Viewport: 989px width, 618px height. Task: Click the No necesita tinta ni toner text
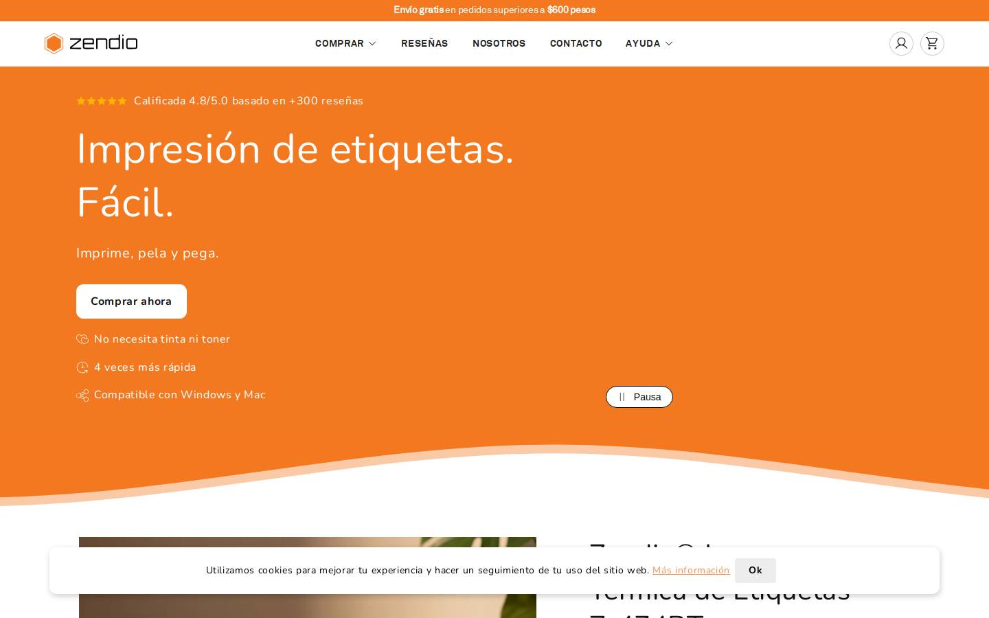(x=162, y=339)
